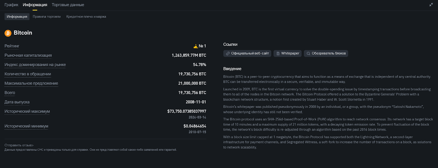Click the 1,263,859.77M BTC market cap value
Image resolution: width=438 pixels, height=168 pixels.
coord(189,55)
